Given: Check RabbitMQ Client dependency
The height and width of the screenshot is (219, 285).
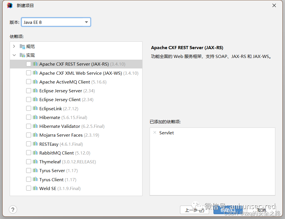Looking at the screenshot, I should [28, 153].
